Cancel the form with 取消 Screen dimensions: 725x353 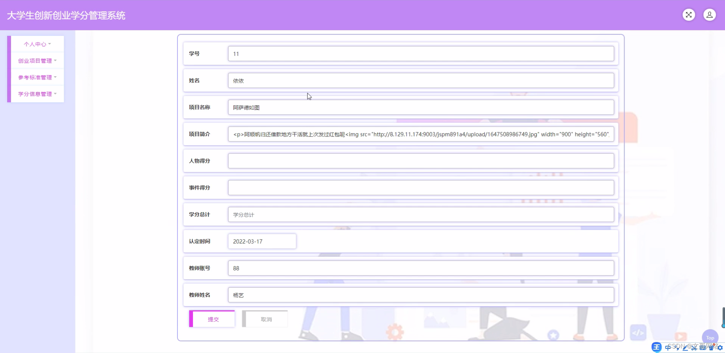click(x=265, y=319)
